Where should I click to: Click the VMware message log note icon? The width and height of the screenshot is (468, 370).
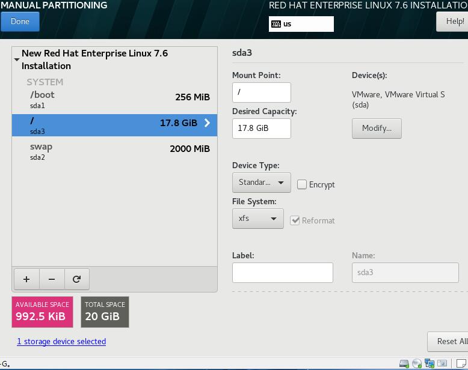(x=461, y=363)
